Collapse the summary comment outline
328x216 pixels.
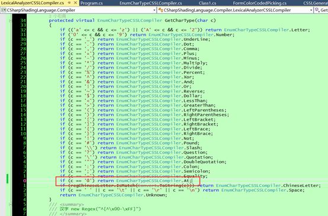pyautogui.click(x=10, y=204)
